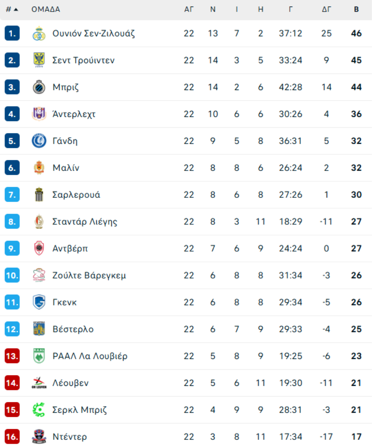Open the Μαλίν team link

[x=66, y=168]
